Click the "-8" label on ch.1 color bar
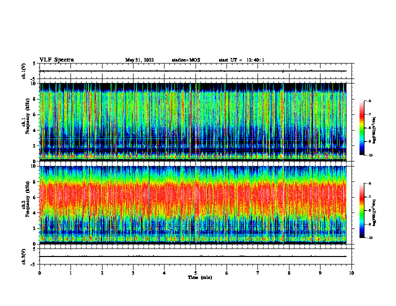This screenshot has width=396, height=306. [369, 128]
